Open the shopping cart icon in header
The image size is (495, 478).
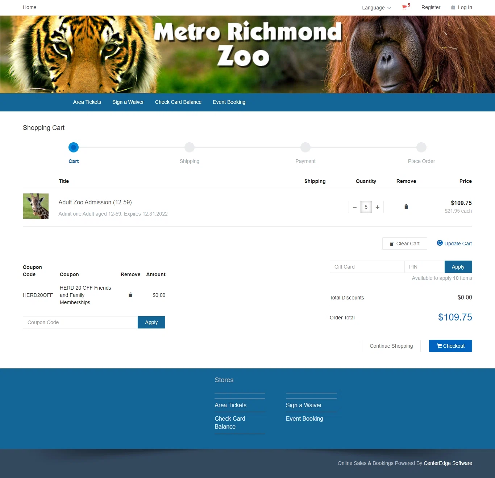[404, 7]
